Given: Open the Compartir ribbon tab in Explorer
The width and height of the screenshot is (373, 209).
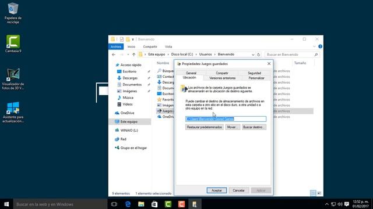Looking at the screenshot, I should (150, 46).
